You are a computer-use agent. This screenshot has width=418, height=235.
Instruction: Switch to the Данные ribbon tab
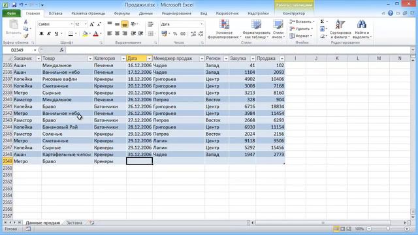click(146, 13)
